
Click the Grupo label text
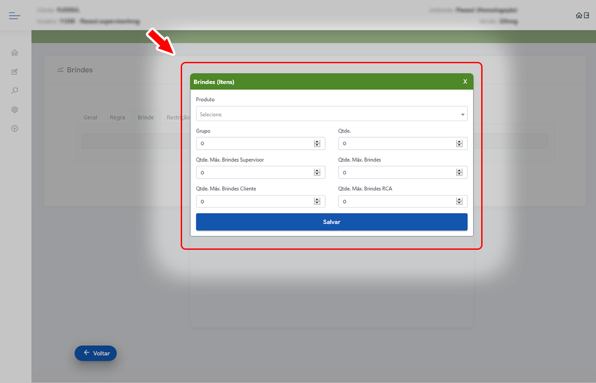pos(203,131)
